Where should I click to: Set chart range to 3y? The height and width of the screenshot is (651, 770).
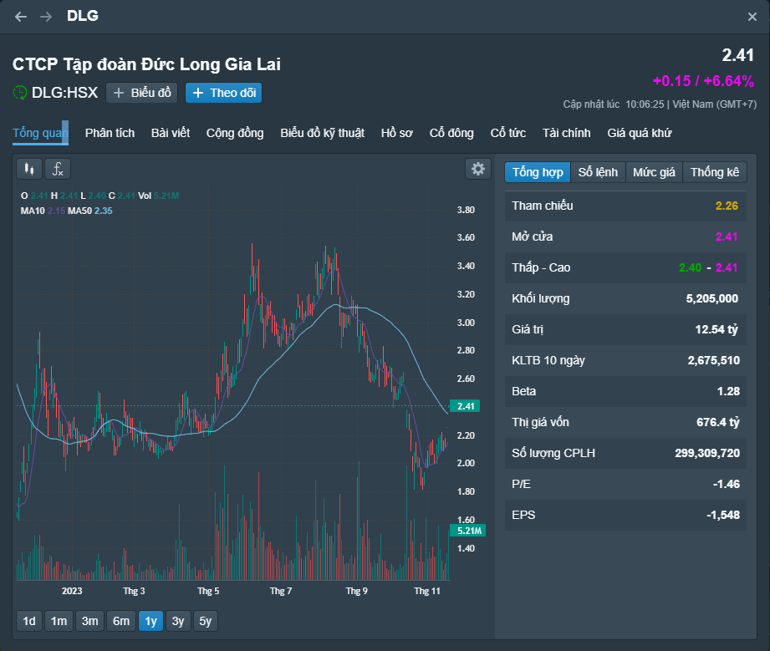(178, 621)
